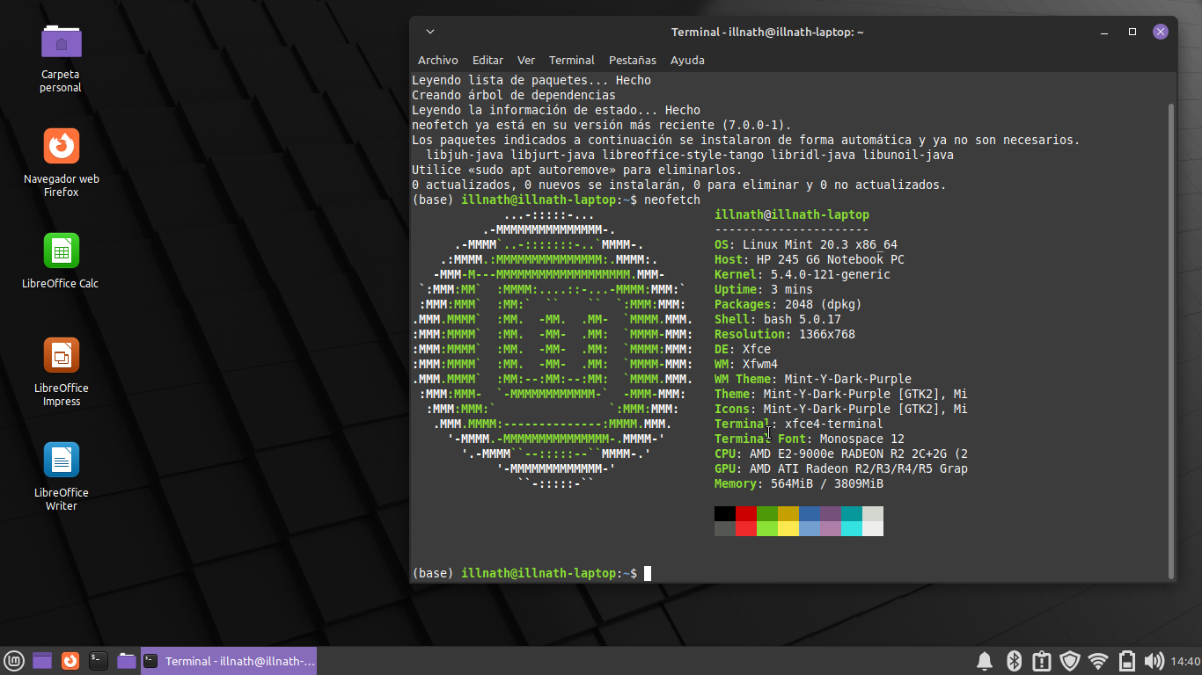The height and width of the screenshot is (675, 1202).
Task: Click the dark red color block in palette
Action: coord(746,513)
